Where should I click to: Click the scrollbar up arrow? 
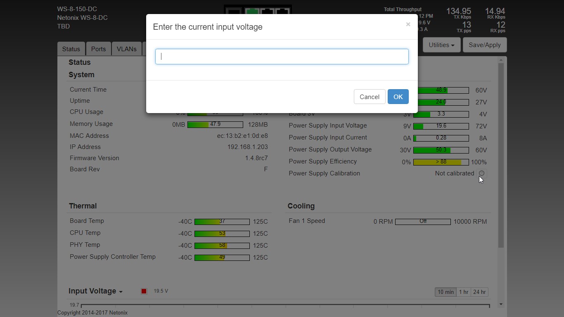[x=501, y=60]
